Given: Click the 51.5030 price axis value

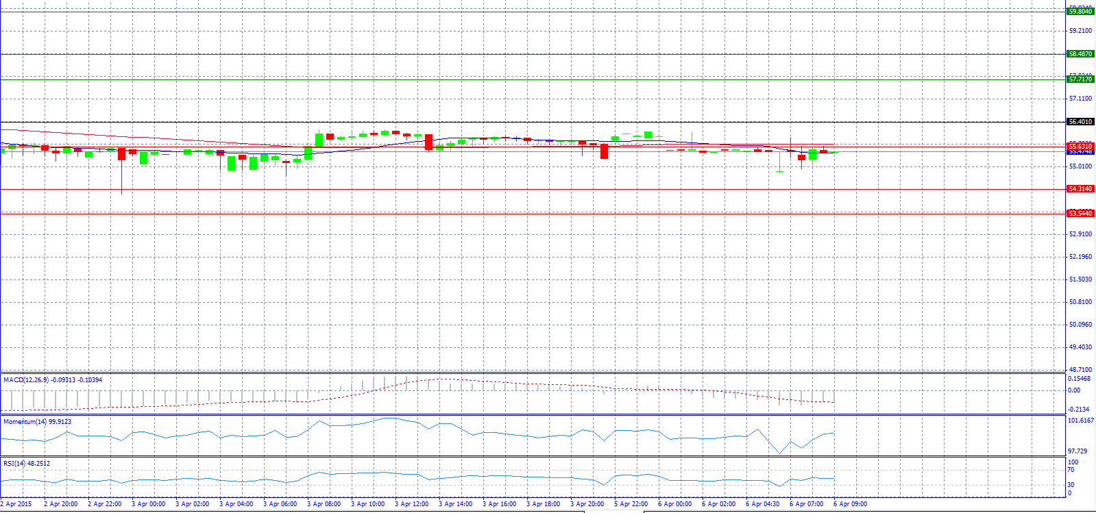Looking at the screenshot, I should click(x=1081, y=279).
